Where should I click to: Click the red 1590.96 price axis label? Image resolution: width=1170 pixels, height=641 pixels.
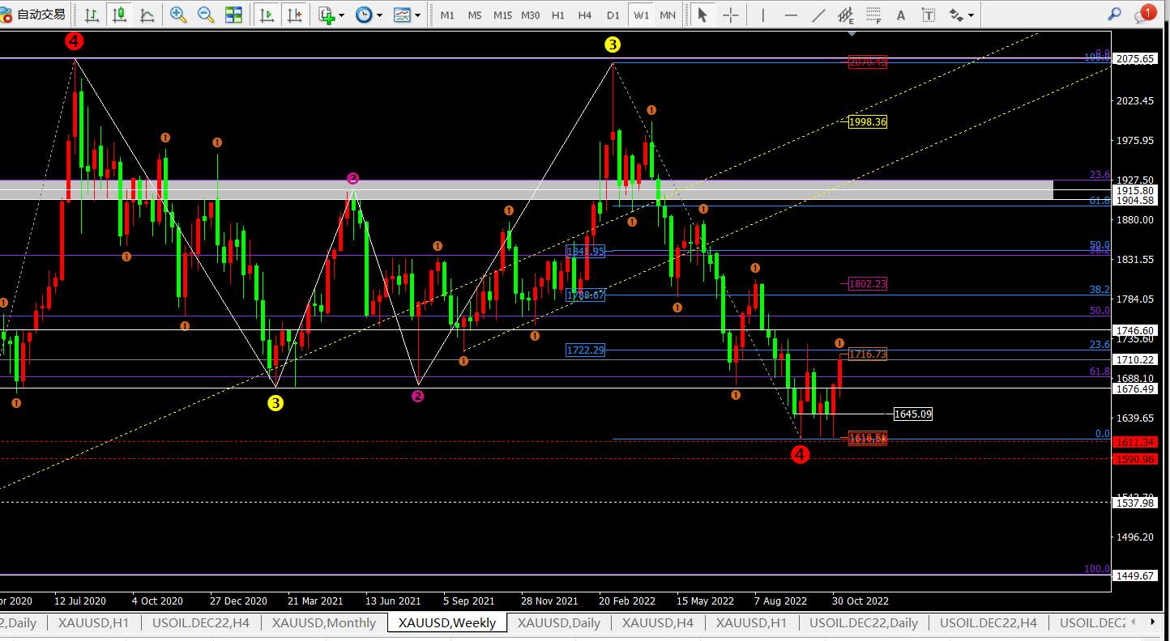click(1134, 460)
